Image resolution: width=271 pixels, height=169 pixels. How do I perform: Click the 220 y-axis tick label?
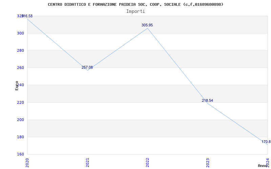(x=20, y=102)
